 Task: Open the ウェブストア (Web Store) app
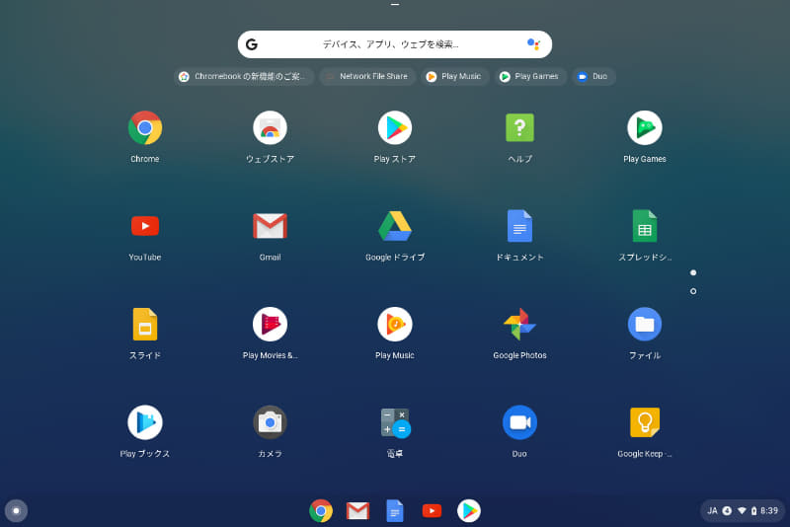270,128
